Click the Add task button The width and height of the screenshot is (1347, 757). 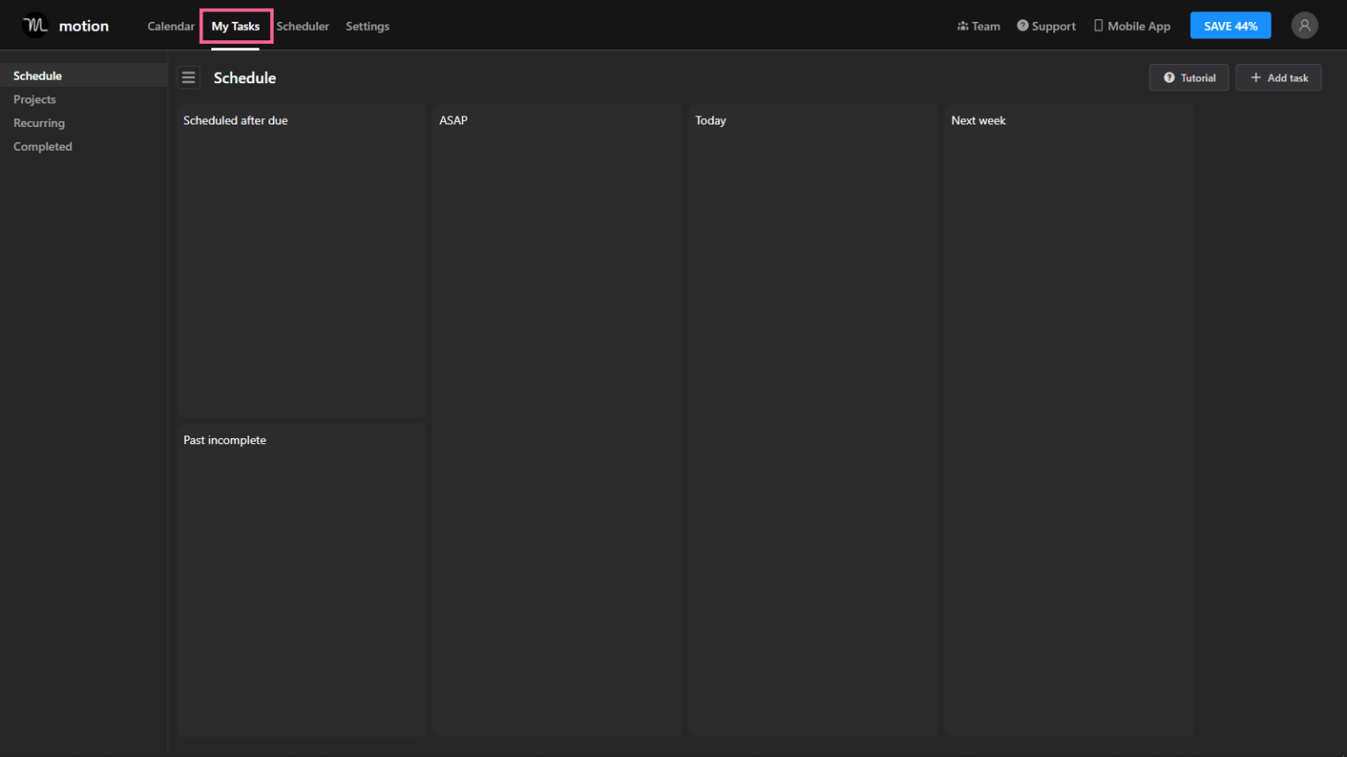[x=1279, y=77]
